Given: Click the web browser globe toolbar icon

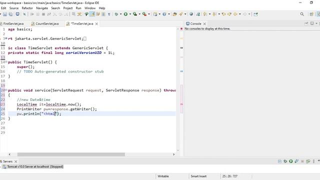Looking at the screenshot, I should (191, 14).
